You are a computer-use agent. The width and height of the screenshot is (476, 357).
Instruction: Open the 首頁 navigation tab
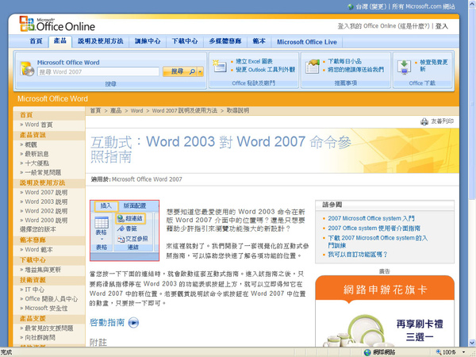(36, 41)
